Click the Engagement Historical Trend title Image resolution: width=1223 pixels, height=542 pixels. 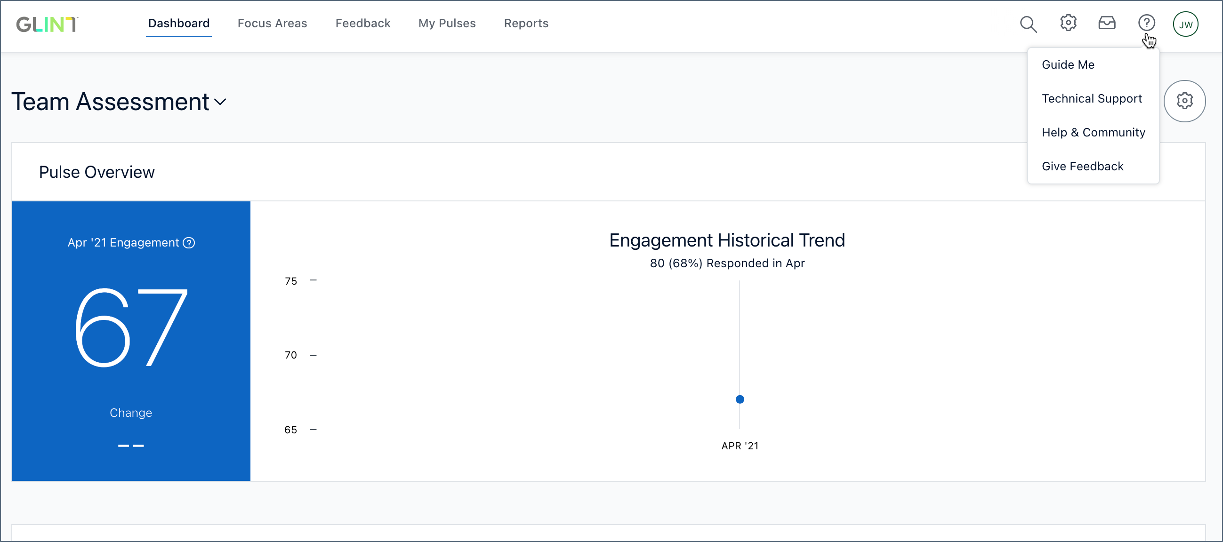[x=727, y=240]
